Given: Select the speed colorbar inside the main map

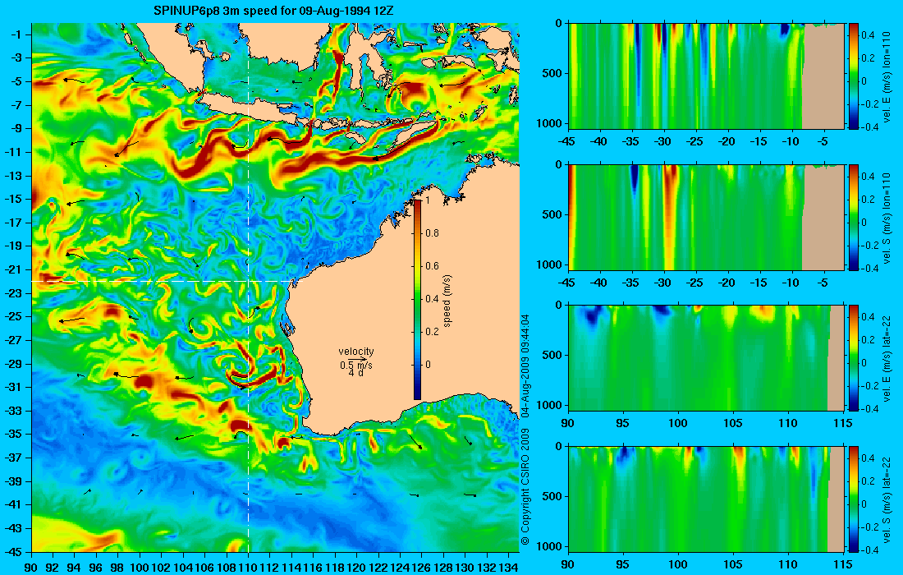Looking at the screenshot, I should point(417,299).
